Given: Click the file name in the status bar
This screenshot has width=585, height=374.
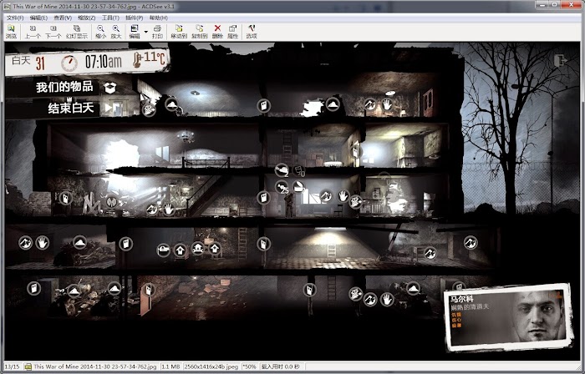Looking at the screenshot, I should point(95,366).
